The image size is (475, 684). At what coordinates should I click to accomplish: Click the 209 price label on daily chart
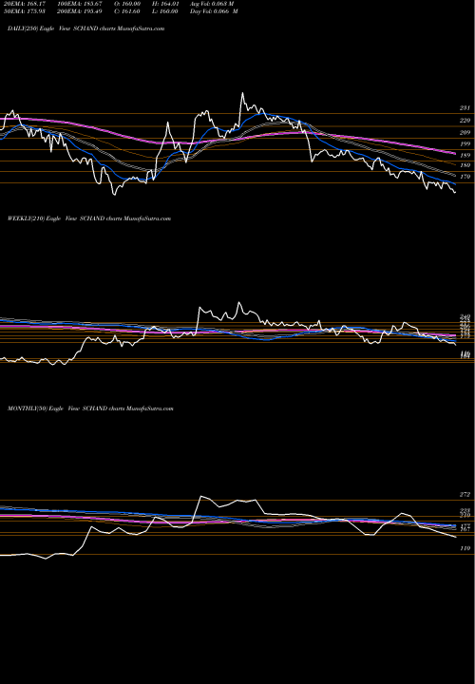coord(465,133)
